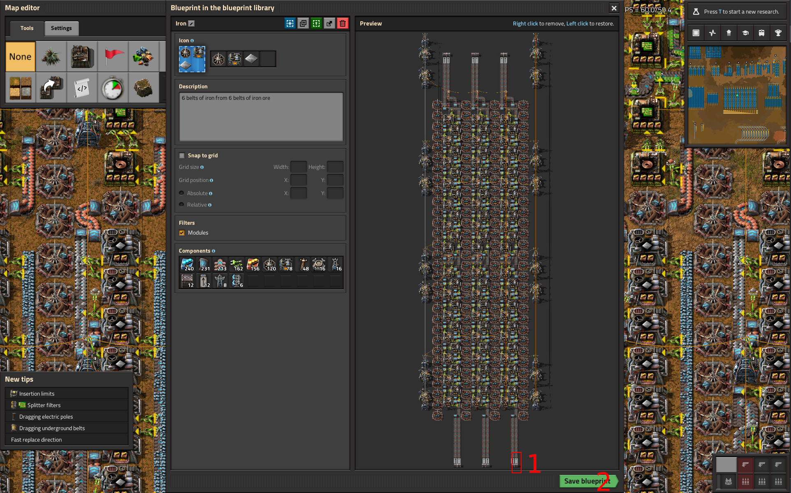Click the red trash delete icon
Viewport: 791px width, 493px height.
coord(343,23)
